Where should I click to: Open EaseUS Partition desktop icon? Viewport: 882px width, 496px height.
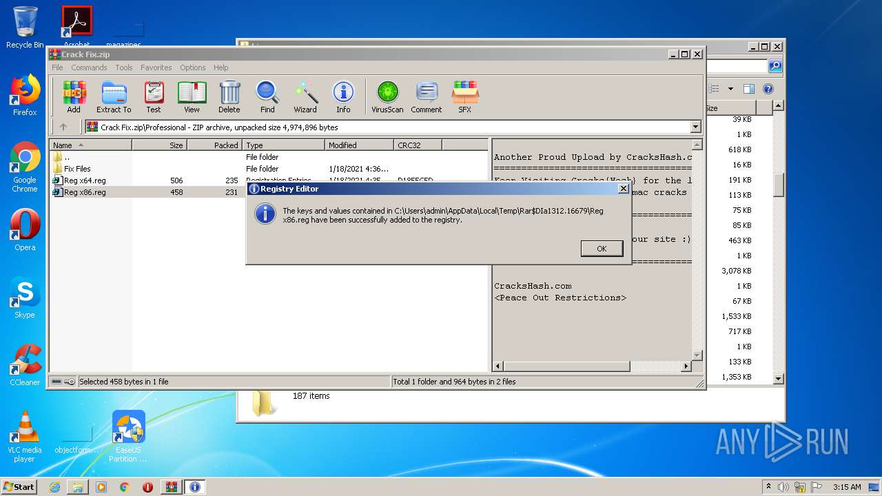pos(128,437)
